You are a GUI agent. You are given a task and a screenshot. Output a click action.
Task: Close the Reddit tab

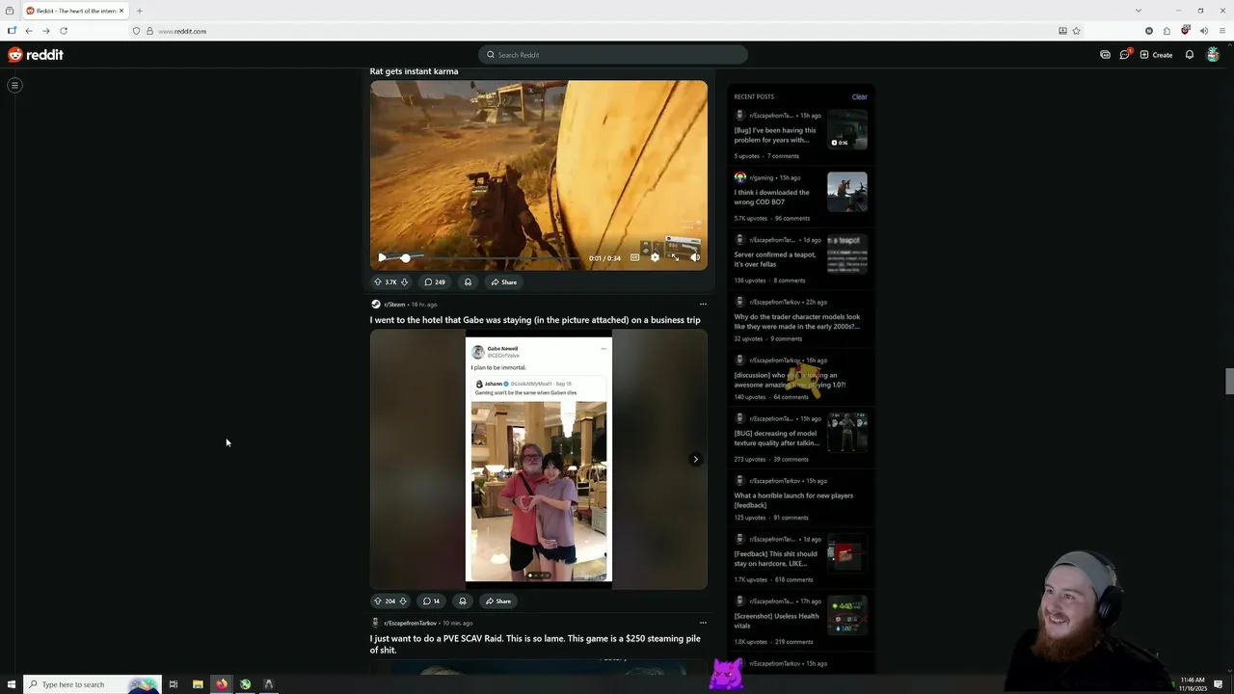[121, 11]
